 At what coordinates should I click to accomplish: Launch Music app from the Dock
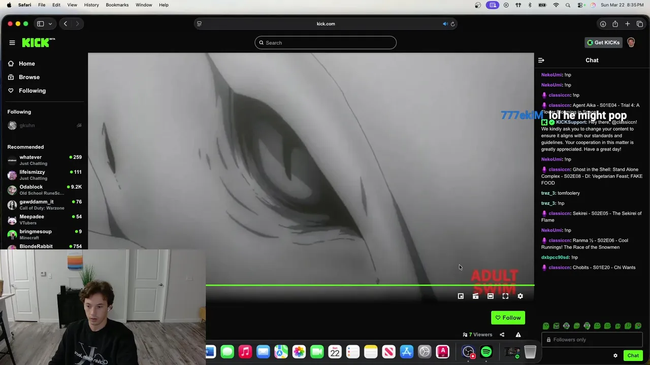245,351
